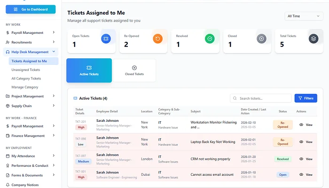Click eye icon for ticket TKT-098
The image size is (329, 188).
coord(301,142)
